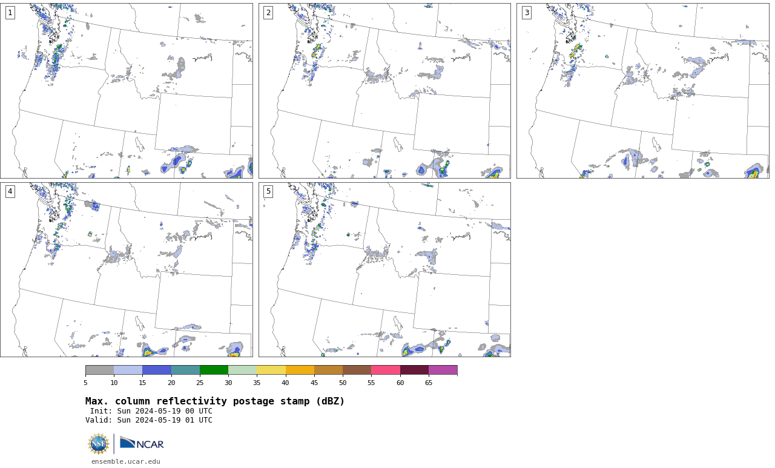Click the colorbar tick label 65
This screenshot has height=468, width=775.
[429, 383]
